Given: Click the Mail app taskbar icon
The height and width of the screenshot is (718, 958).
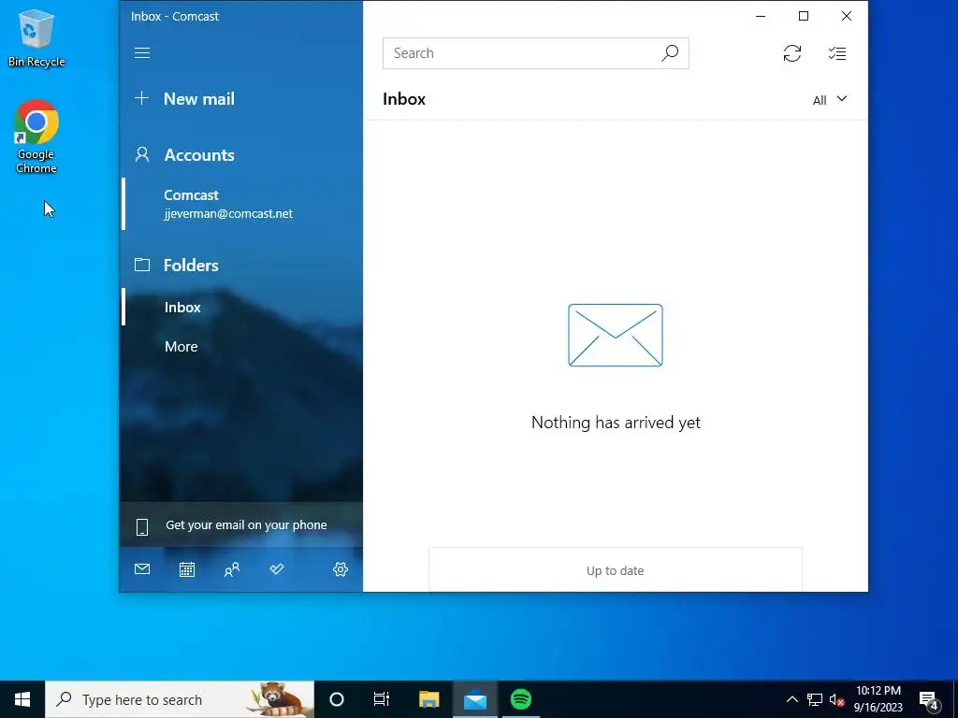Looking at the screenshot, I should (474, 699).
